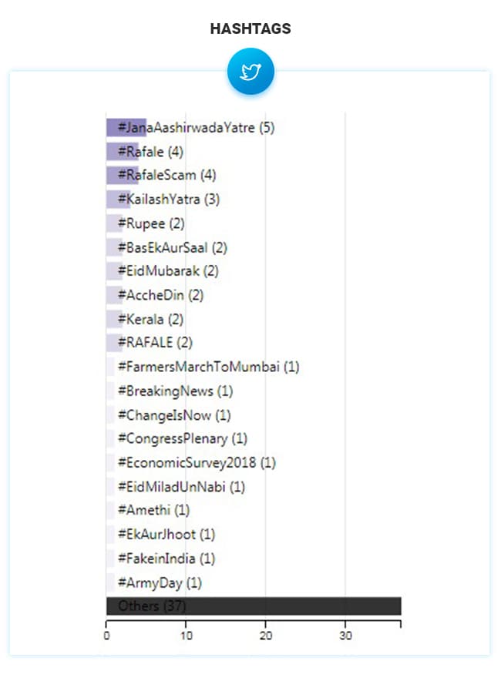Image resolution: width=501 pixels, height=681 pixels.
Task: Click the #BreakingNews hashtag label
Action: 175,391
